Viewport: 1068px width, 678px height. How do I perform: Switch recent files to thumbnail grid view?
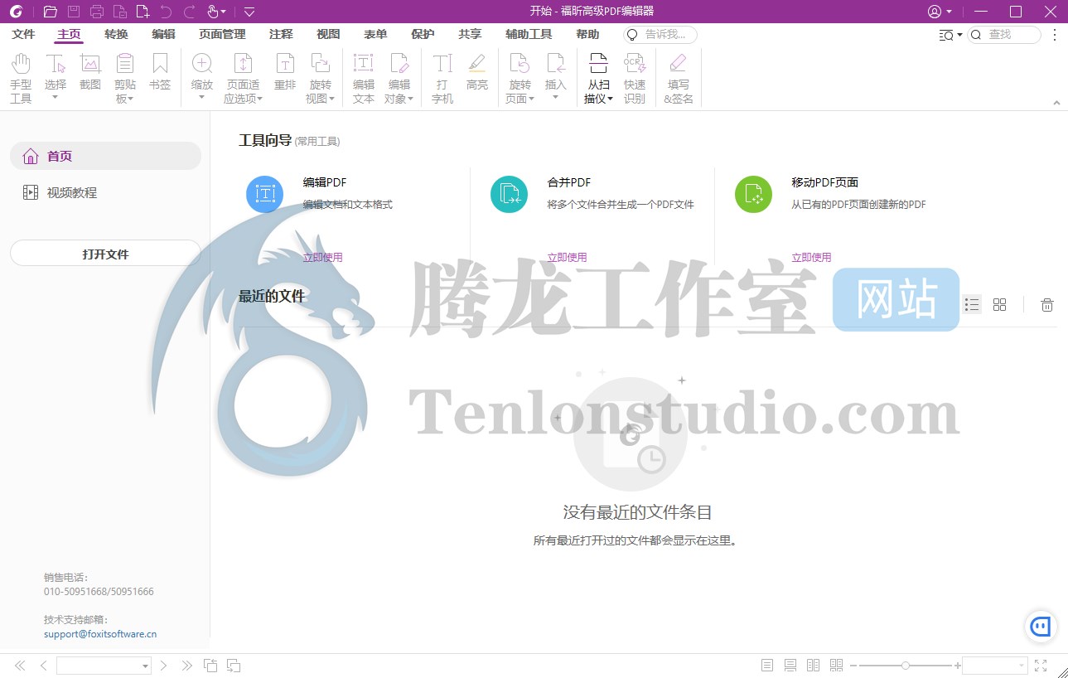[x=999, y=305]
